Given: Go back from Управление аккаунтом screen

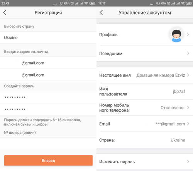Looking at the screenshot, I should click(102, 13).
